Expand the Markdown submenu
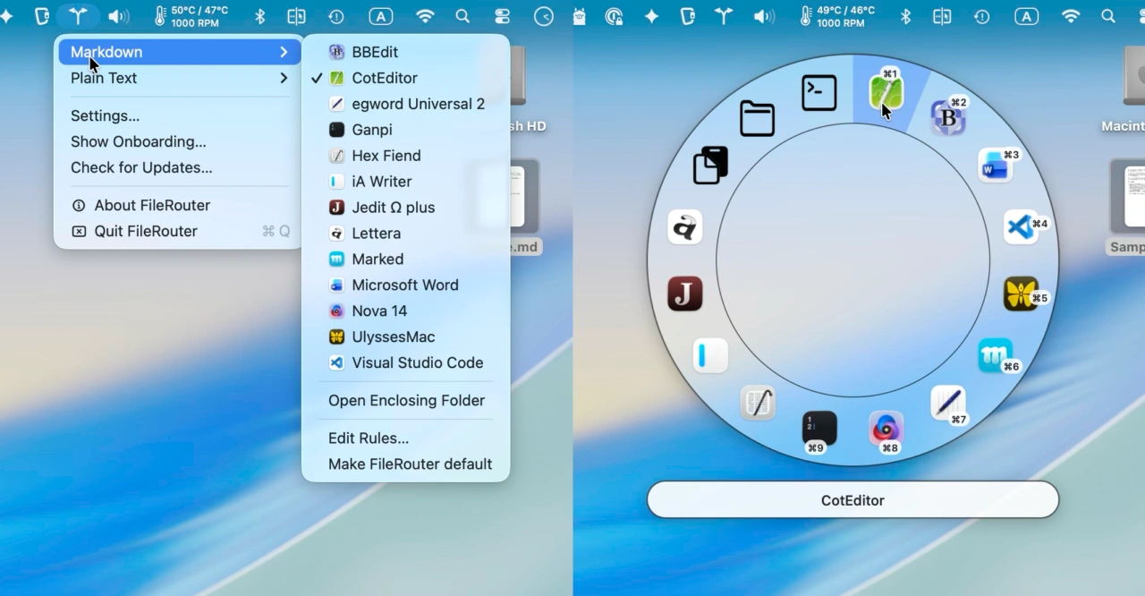This screenshot has height=596, width=1145. (x=180, y=52)
